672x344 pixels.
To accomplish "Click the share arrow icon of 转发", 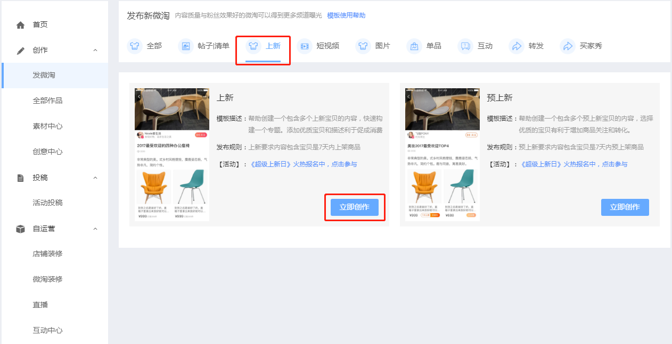I will click(x=517, y=46).
